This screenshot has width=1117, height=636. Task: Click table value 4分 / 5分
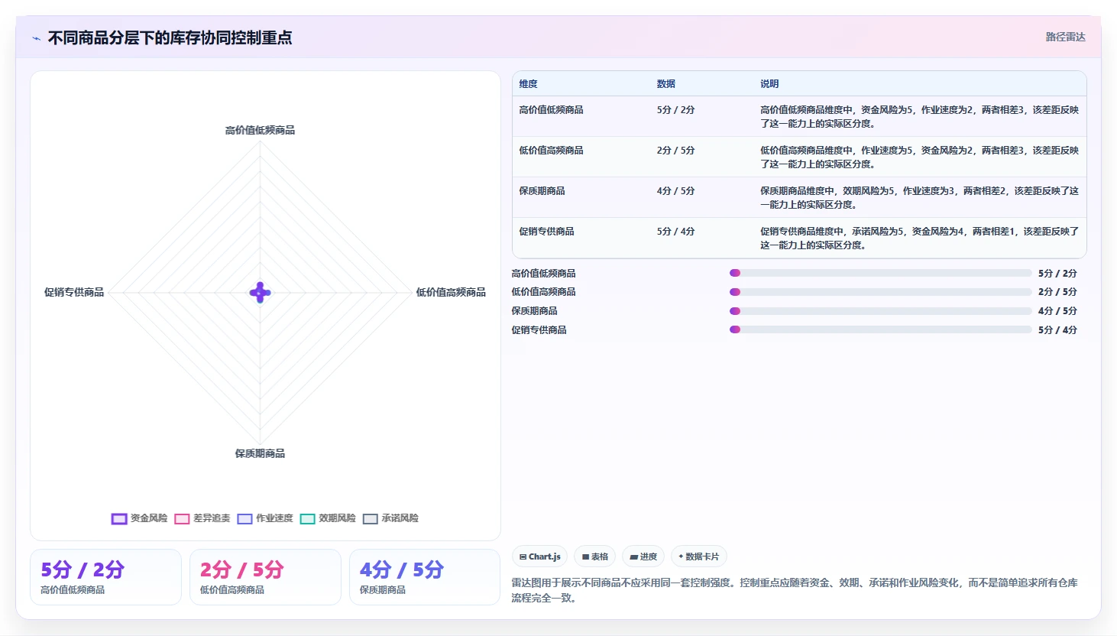(675, 191)
